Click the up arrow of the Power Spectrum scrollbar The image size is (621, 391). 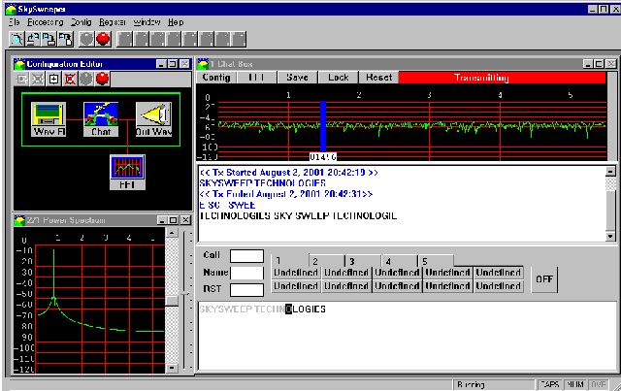point(172,232)
